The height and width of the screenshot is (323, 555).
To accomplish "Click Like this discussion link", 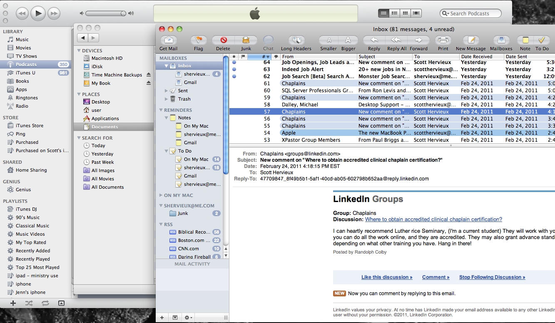I will pyautogui.click(x=387, y=277).
